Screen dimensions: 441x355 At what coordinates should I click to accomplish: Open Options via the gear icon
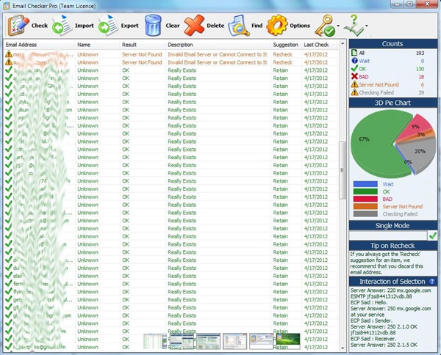[x=277, y=26]
